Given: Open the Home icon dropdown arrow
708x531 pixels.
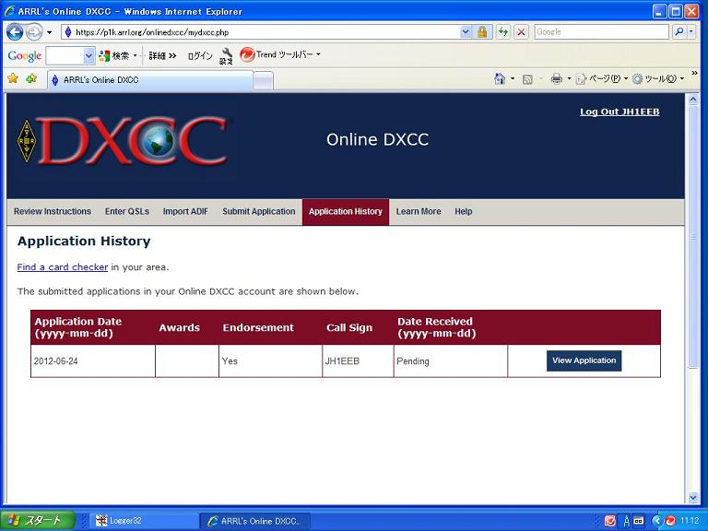Looking at the screenshot, I should click(512, 78).
